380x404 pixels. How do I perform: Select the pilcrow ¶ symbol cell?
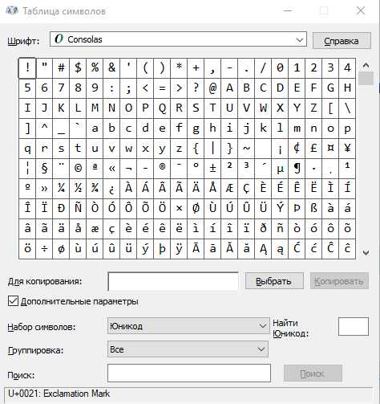pyautogui.click(x=297, y=169)
